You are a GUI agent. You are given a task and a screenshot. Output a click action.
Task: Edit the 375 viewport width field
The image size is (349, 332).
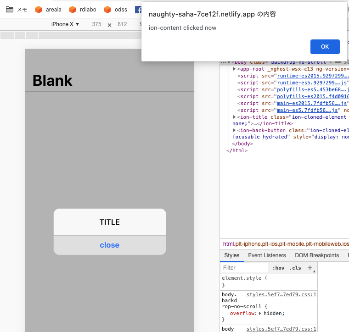point(96,24)
